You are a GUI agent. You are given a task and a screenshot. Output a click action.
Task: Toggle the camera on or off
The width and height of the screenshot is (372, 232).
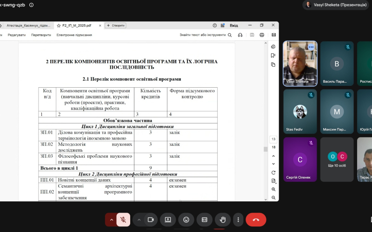pos(151,219)
